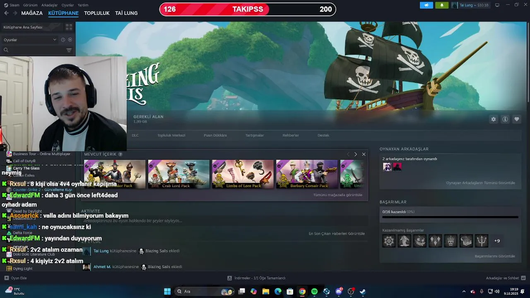Click the help icon beside Mevcut İçerik
The width and height of the screenshot is (530, 298).
coord(120,154)
